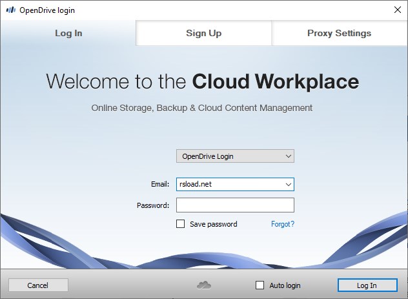Click the OpenDrive logo in title bar
This screenshot has height=299, width=408.
[11, 10]
